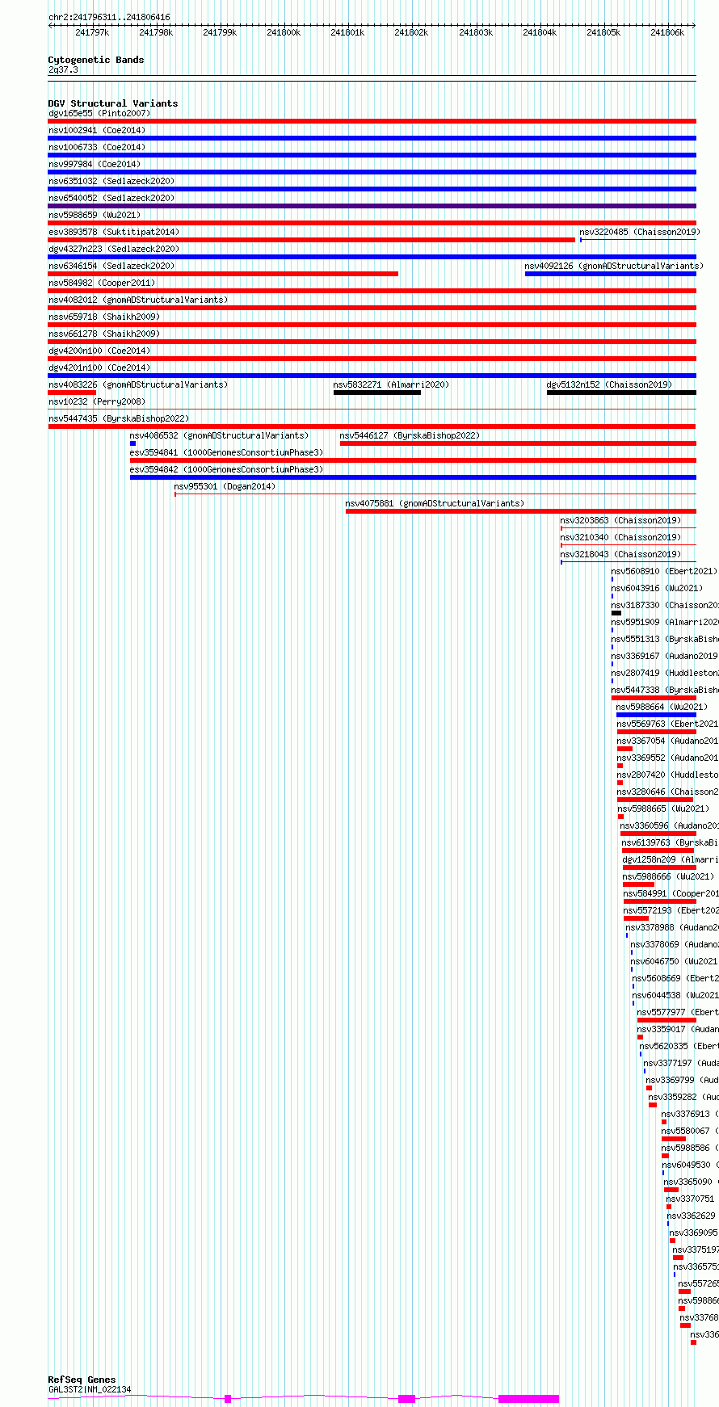This screenshot has height=1407, width=719.
Task: Select the black bar under dgv5132n152
Action: point(621,393)
